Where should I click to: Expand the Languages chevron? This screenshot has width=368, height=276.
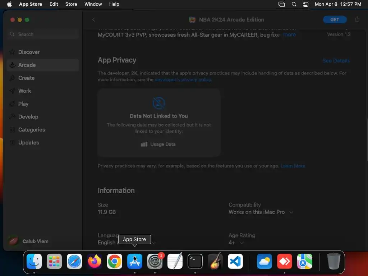154,243
